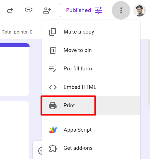
Task: Close the three-dot More menu button
Action: click(x=121, y=10)
